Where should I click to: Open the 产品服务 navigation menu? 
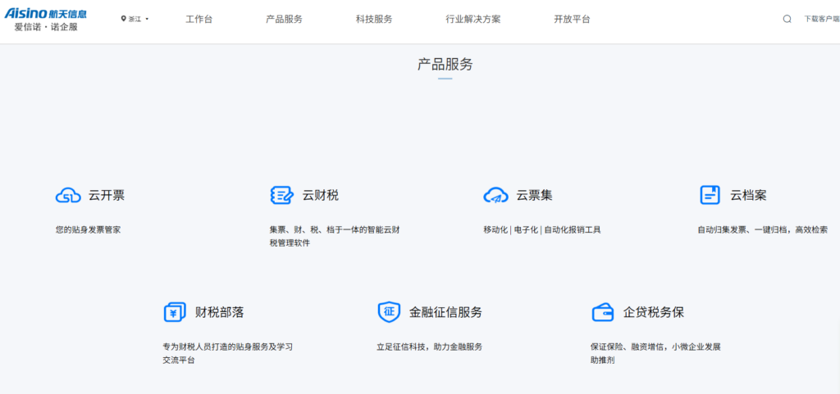pyautogui.click(x=284, y=19)
